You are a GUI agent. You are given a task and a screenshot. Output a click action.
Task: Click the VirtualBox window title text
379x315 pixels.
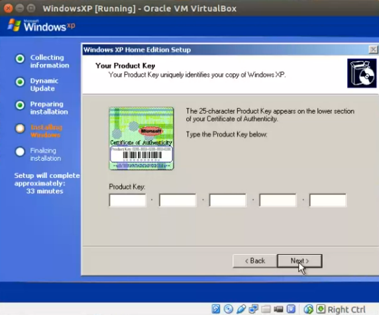coord(140,9)
